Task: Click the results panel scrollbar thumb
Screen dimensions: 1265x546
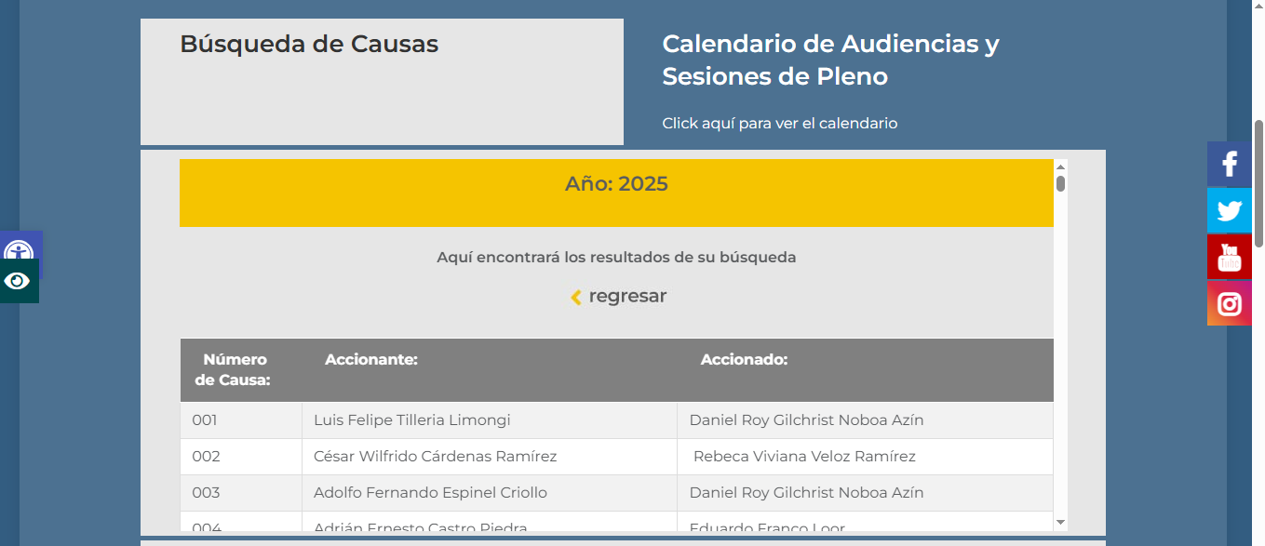Action: [x=1060, y=182]
